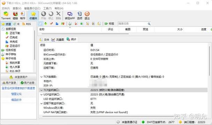This screenshot has width=212, height=125.
Task: Open the 彗星通行证(C) menu
Action: point(32,8)
